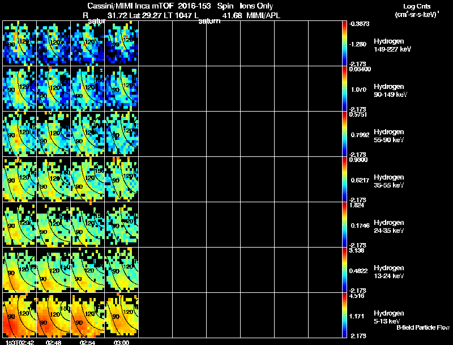Screen dimensions: 453x345
Task: Click the '2016-153' date in the title
Action: click(x=195, y=6)
